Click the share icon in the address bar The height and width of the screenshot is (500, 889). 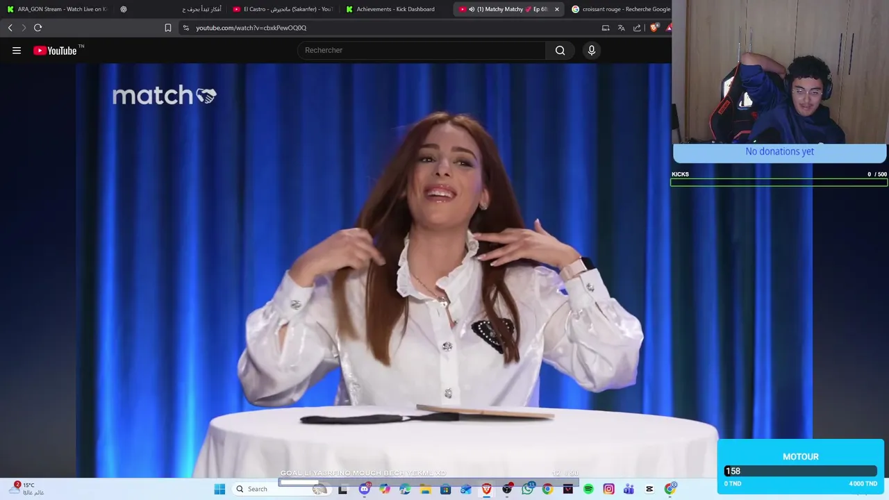tap(637, 28)
